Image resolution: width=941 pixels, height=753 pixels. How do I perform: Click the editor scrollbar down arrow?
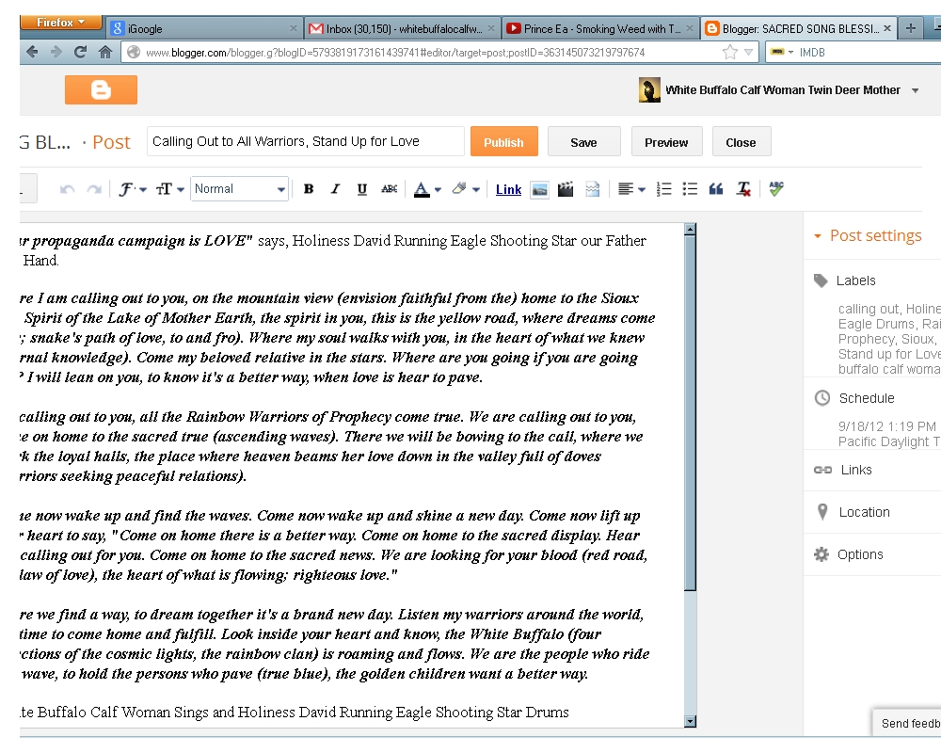coord(690,721)
